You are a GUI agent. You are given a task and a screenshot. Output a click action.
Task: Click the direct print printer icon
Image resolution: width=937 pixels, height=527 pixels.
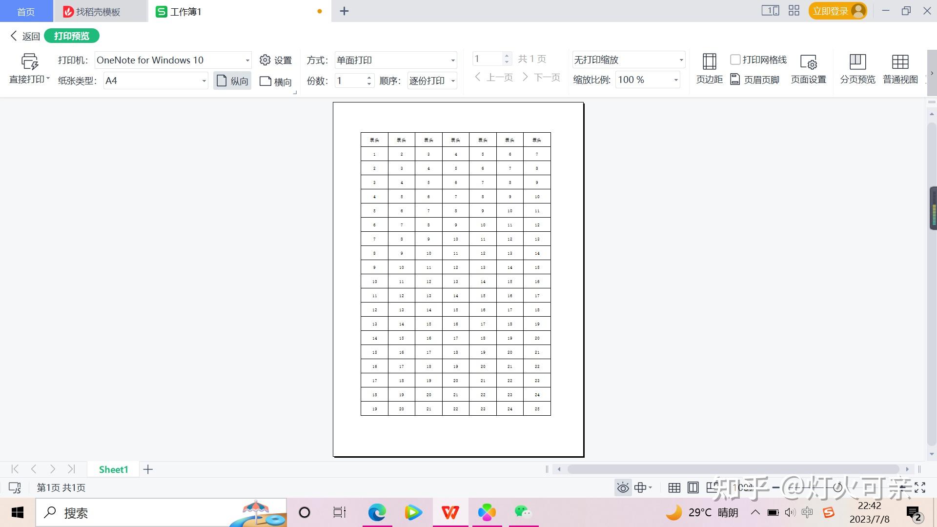[29, 62]
